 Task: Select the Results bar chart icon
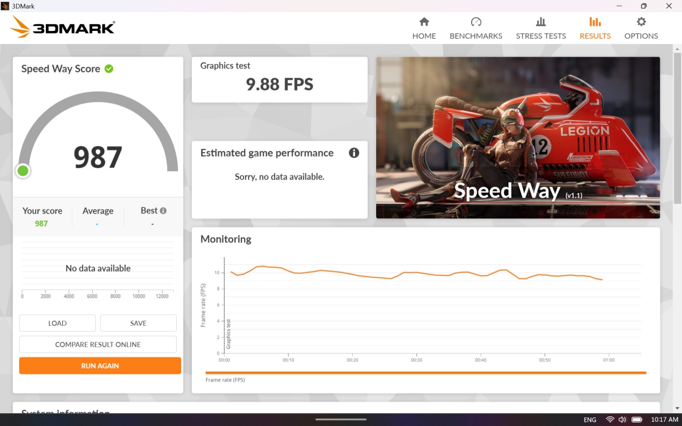click(x=595, y=22)
